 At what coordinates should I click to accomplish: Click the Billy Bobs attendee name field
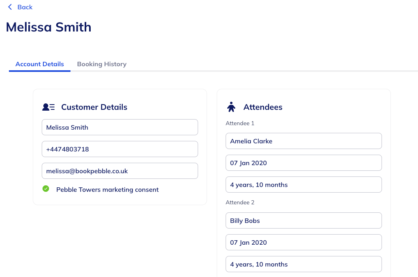[x=304, y=220]
